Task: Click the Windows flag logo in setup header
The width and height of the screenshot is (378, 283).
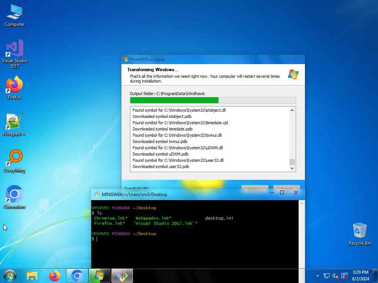Action: [293, 74]
